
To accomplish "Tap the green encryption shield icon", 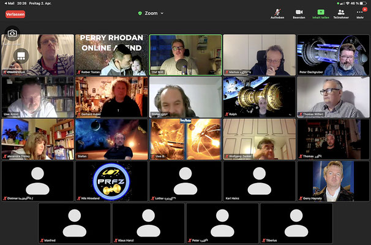I will (x=140, y=13).
